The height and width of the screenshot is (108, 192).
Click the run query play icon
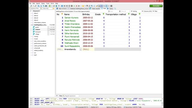[x=79, y=6]
